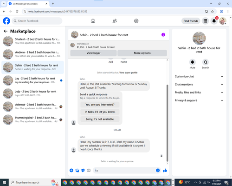This screenshot has width=232, height=186.
Task: Click browser reload button
Action: tap(17, 12)
